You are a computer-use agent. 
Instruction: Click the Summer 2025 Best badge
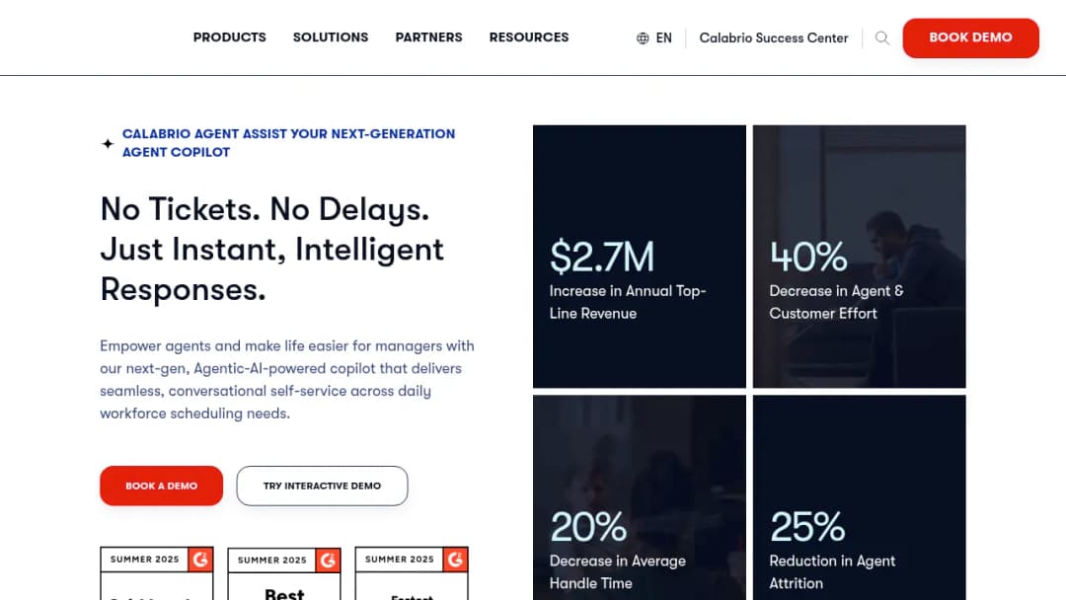pyautogui.click(x=284, y=574)
